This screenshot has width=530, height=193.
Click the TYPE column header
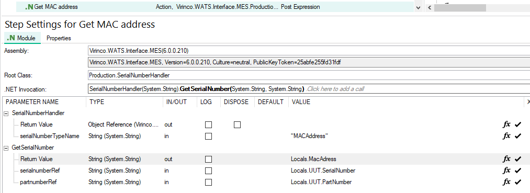[x=97, y=102]
